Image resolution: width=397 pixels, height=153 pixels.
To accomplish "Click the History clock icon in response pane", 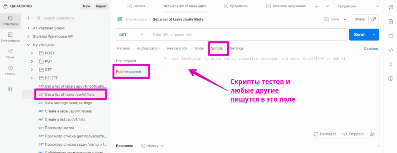I will (143, 146).
